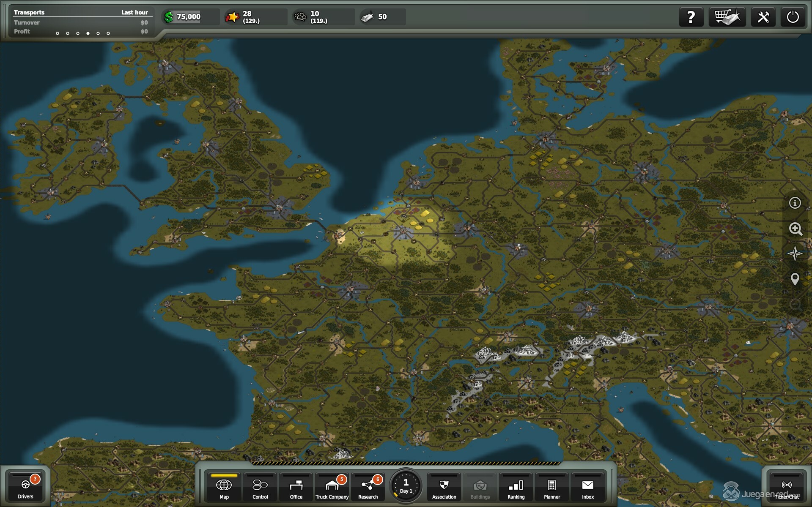Select the fourth filled Transports page dot
Screen dimensions: 812x507
[88, 33]
